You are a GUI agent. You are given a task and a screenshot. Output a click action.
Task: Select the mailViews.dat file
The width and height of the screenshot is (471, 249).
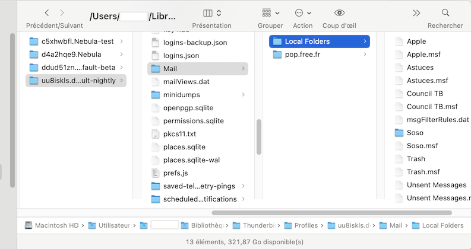point(198,82)
